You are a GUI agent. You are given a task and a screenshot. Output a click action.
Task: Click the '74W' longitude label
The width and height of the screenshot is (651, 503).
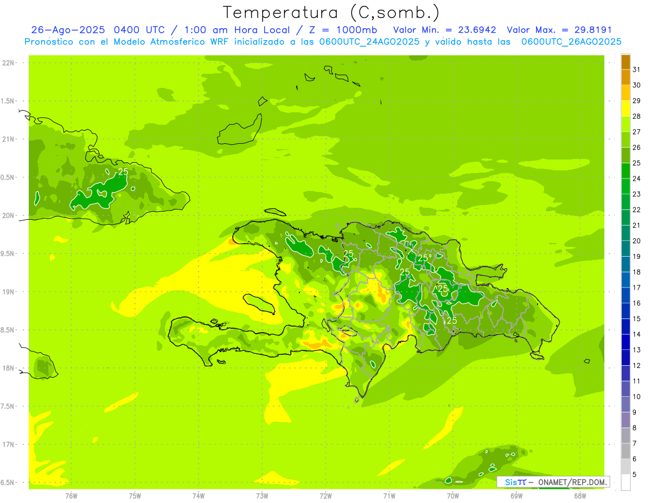point(199,496)
